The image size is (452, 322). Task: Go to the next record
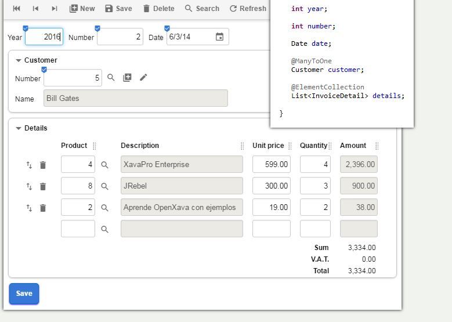pyautogui.click(x=55, y=9)
